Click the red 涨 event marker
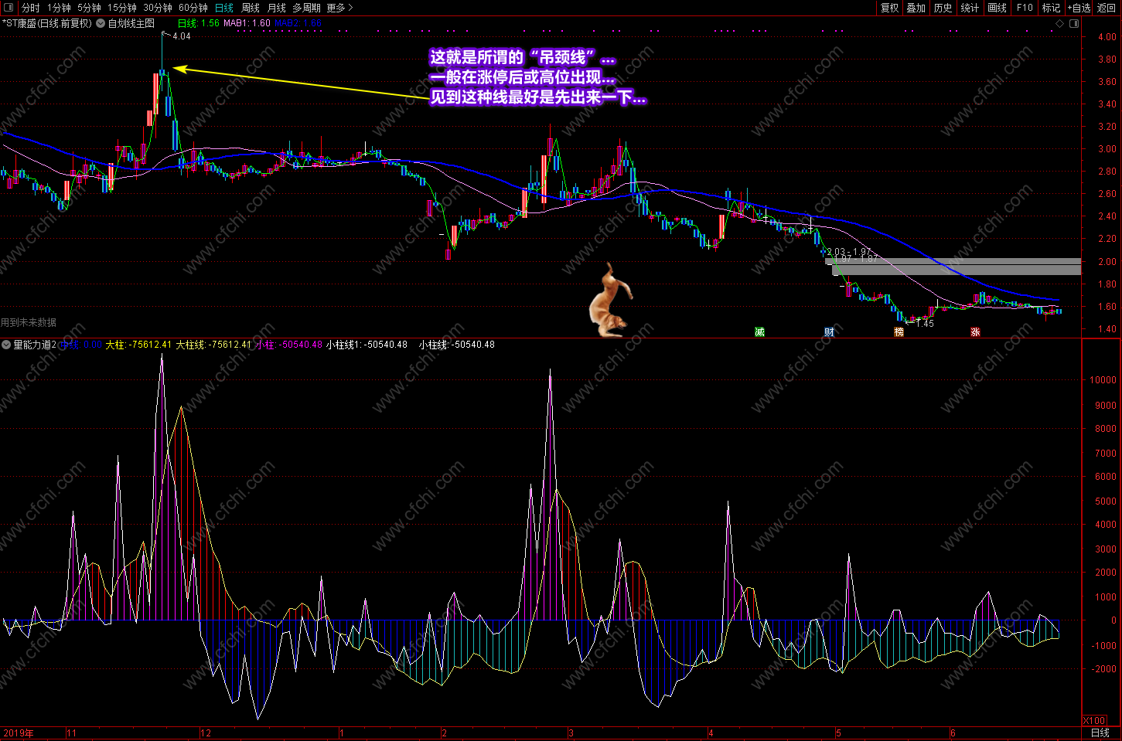The image size is (1122, 741). click(975, 332)
